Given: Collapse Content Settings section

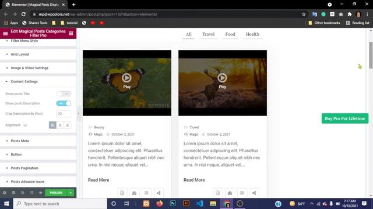Looking at the screenshot, I should point(38,81).
